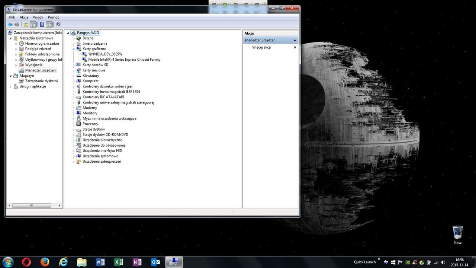Click the Back arrow in the toolbar
476x268 pixels.
(10, 25)
